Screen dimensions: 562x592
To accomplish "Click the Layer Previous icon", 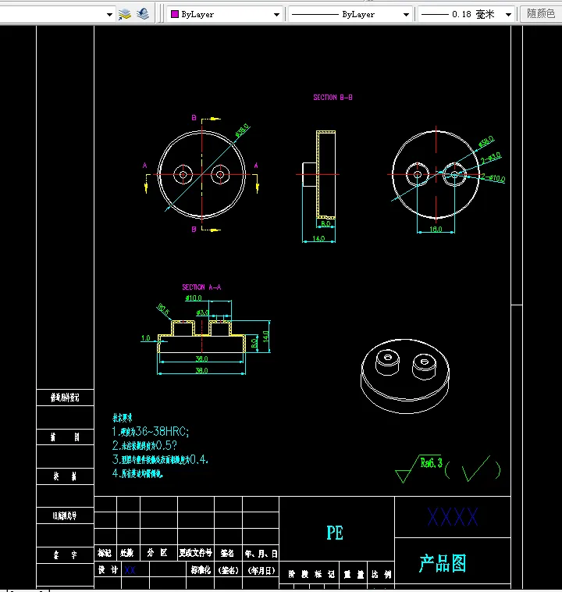I will coord(143,14).
